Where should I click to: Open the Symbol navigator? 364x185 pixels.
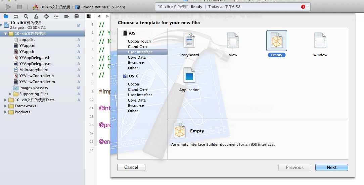tap(16, 16)
